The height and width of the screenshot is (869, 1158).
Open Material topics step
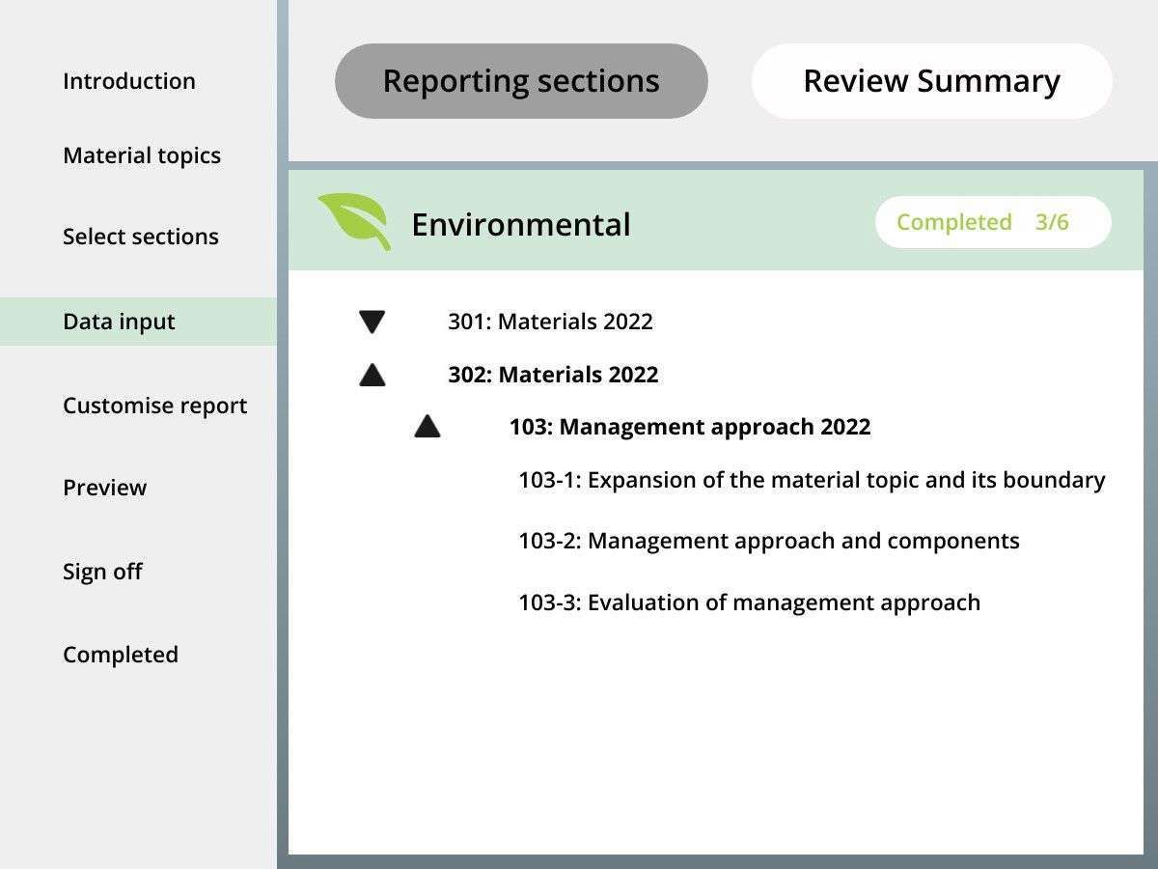(x=142, y=155)
